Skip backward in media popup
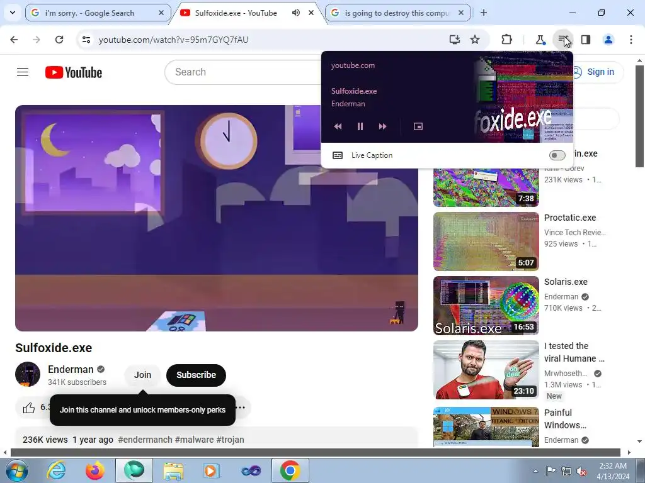Image resolution: width=645 pixels, height=483 pixels. pos(338,126)
